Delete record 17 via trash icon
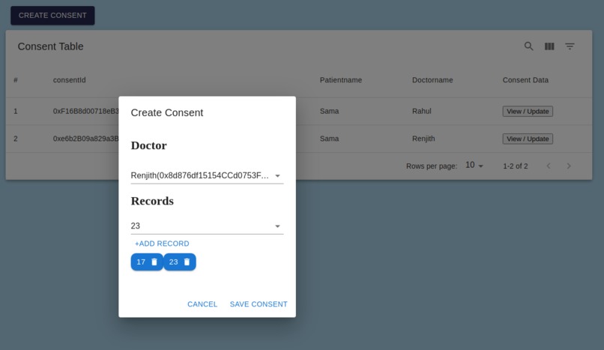 (154, 262)
